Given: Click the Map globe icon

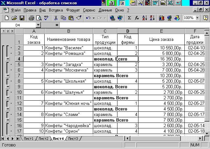Looking at the screenshot, I should (x=169, y=18).
